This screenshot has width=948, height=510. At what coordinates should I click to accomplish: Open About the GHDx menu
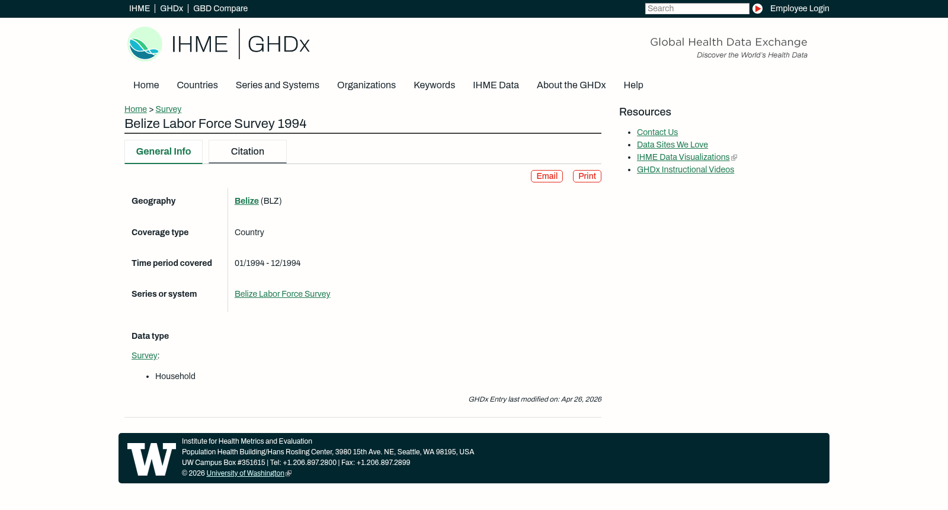[571, 85]
